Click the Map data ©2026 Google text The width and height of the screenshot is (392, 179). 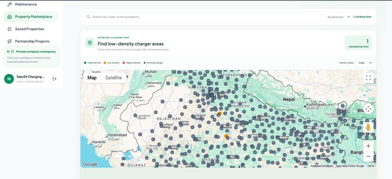pyautogui.click(x=350, y=166)
